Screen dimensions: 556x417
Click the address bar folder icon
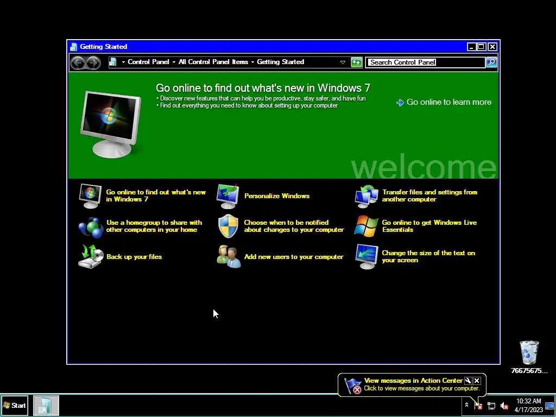pyautogui.click(x=113, y=62)
